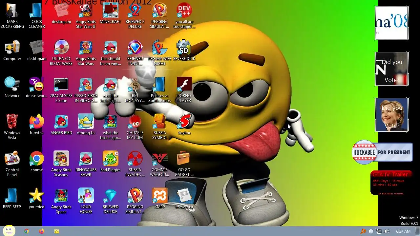The width and height of the screenshot is (420, 236).
Task: Open the Computer desktop icon
Action: [12, 51]
